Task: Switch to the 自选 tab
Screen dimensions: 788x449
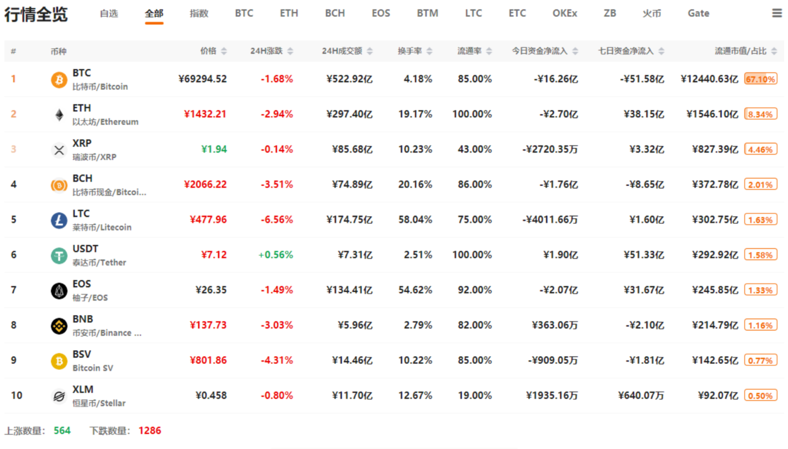Action: (x=109, y=13)
